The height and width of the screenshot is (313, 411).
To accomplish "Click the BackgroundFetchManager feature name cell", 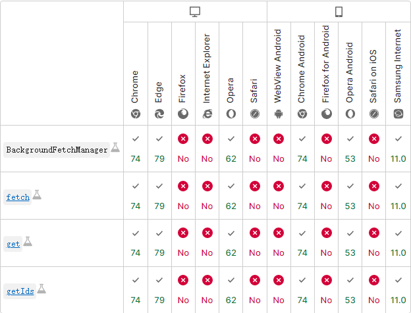I will tap(57, 150).
